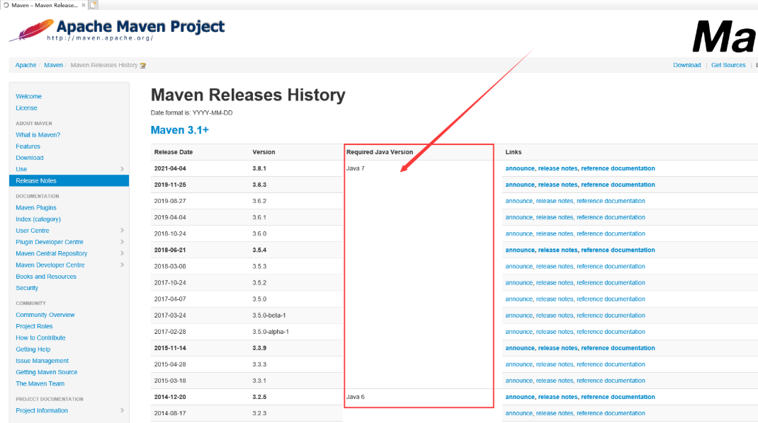Viewport: 758px width, 423px height.
Task: Open How to Contribute link
Action: 40,338
